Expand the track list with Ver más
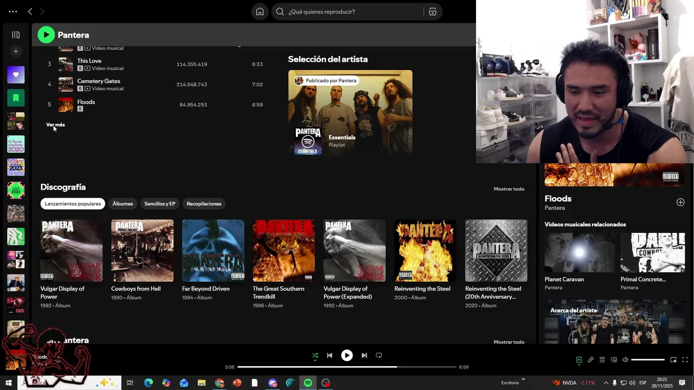The image size is (694, 390). tap(55, 125)
